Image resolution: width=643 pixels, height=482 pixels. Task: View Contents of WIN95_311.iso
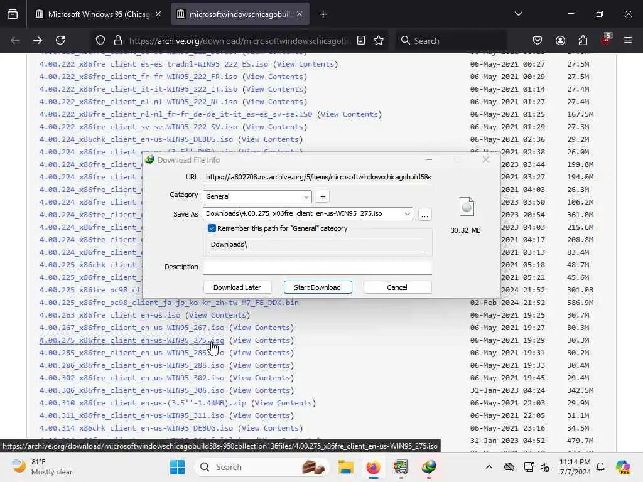[x=261, y=415]
